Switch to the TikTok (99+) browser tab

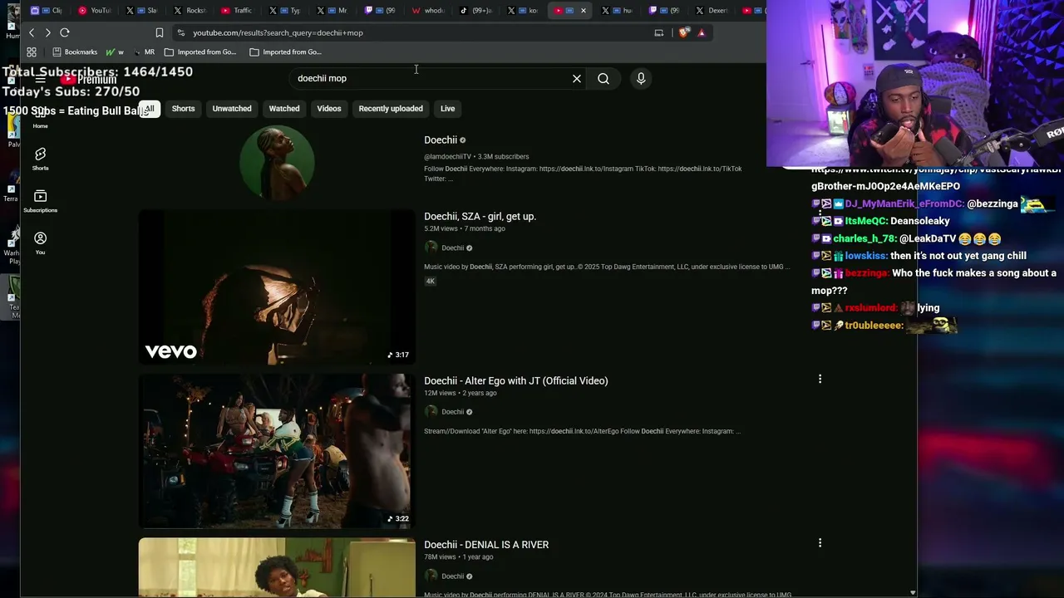475,11
